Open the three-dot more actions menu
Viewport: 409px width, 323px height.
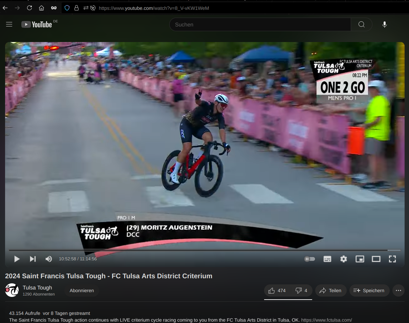coord(399,290)
